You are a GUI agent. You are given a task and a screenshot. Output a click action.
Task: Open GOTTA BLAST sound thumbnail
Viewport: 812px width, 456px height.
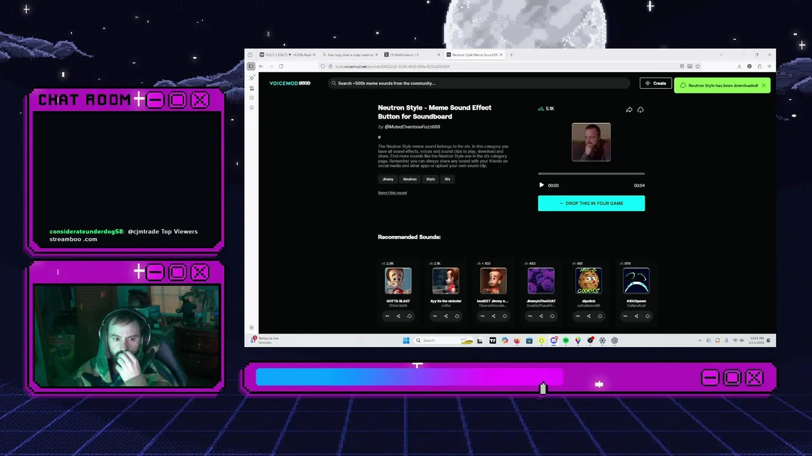point(398,281)
